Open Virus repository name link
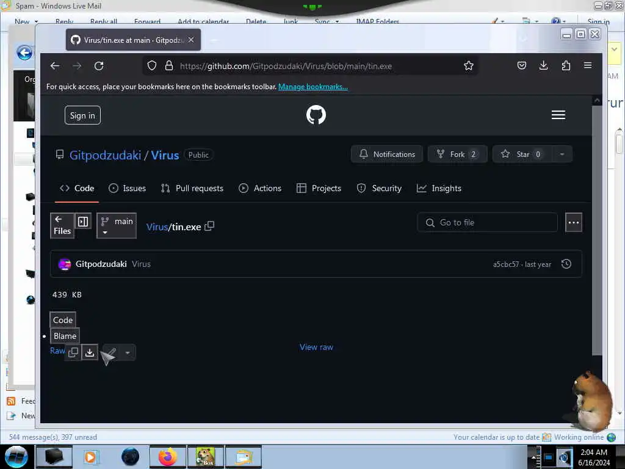 [x=165, y=155]
